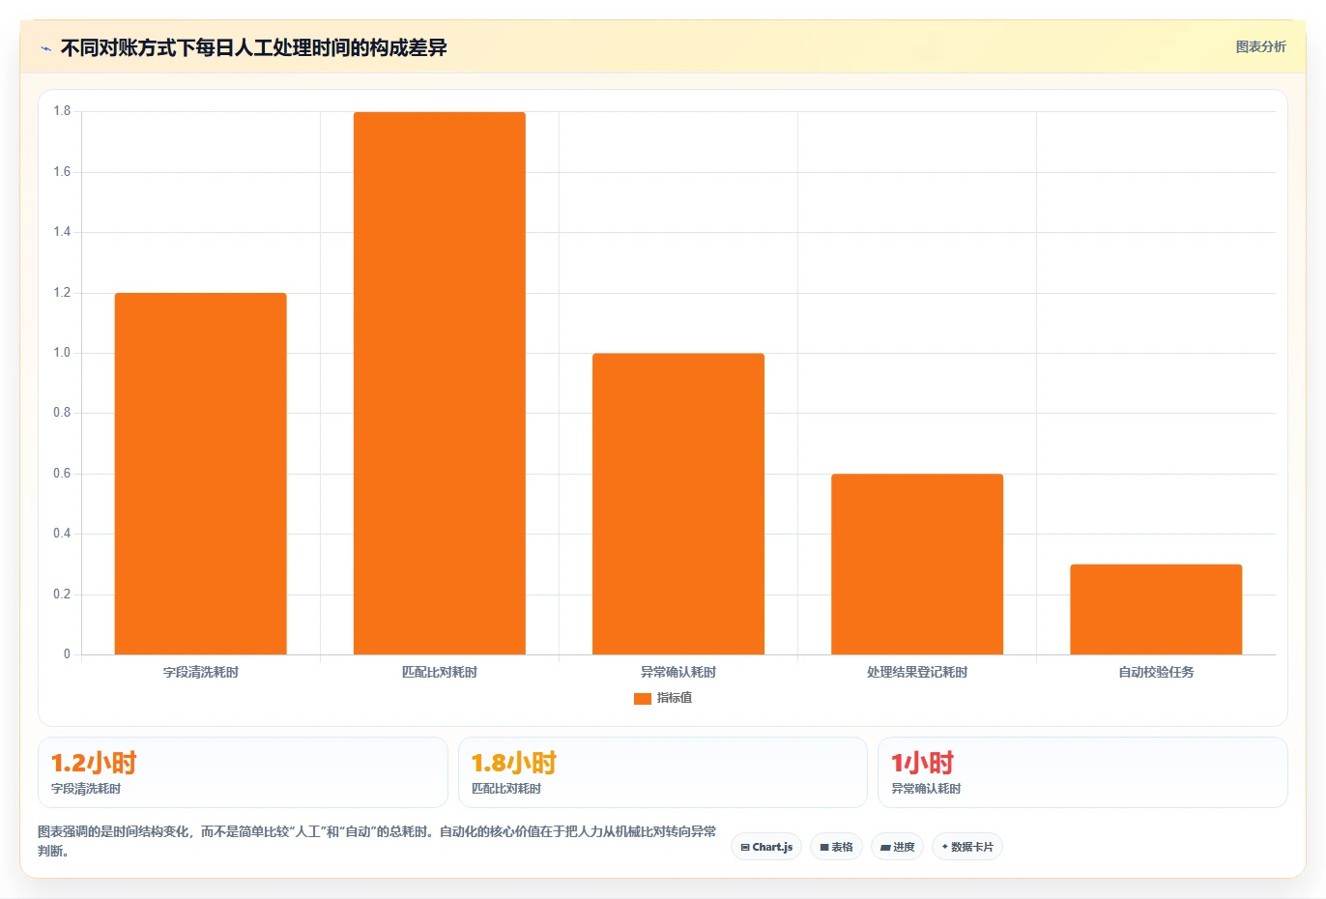This screenshot has height=899, width=1326.
Task: Click the 匹配比对耗时 x-axis label
Action: click(x=440, y=672)
